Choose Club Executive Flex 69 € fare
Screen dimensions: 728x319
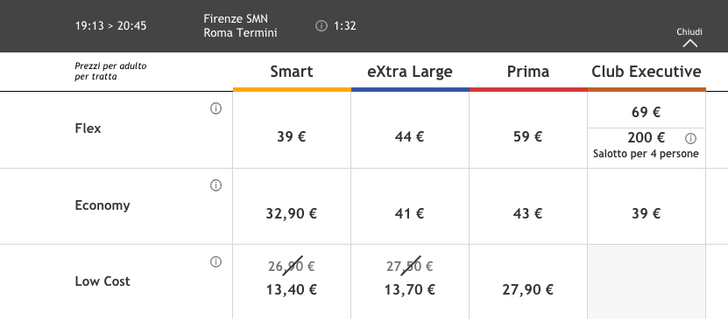pyautogui.click(x=647, y=110)
